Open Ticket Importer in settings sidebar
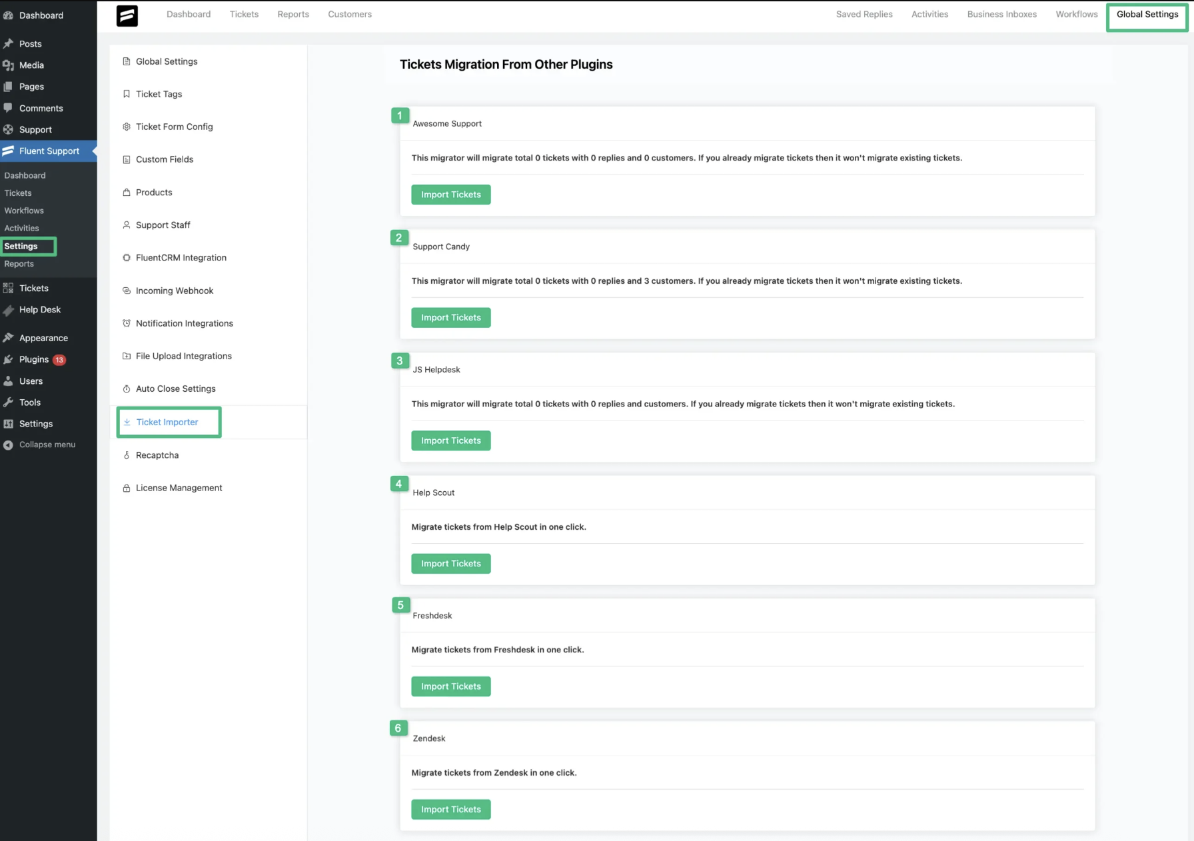Image resolution: width=1194 pixels, height=841 pixels. pyautogui.click(x=167, y=422)
